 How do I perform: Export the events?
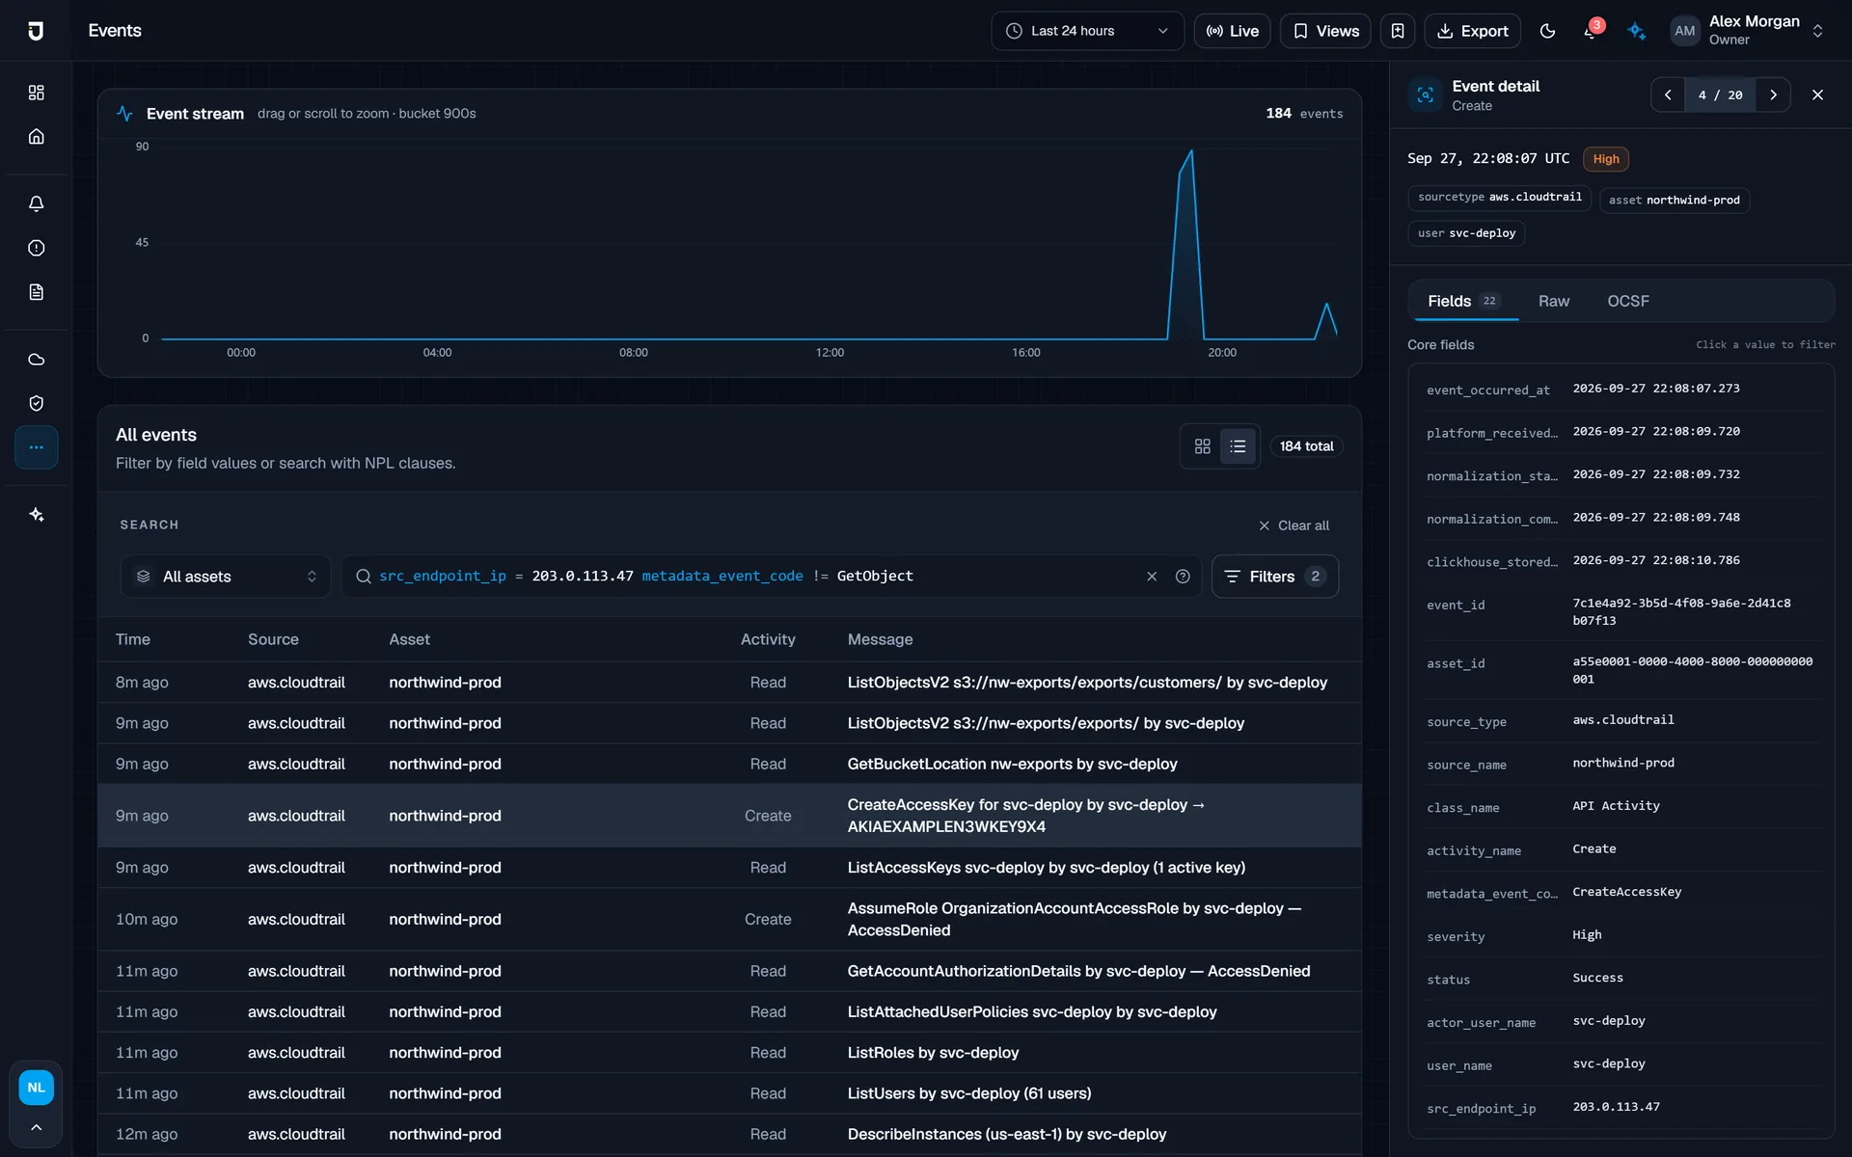[x=1472, y=31]
